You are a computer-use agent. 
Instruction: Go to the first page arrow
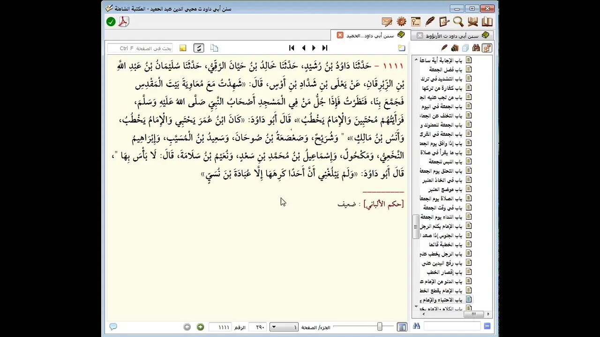pyautogui.click(x=292, y=48)
